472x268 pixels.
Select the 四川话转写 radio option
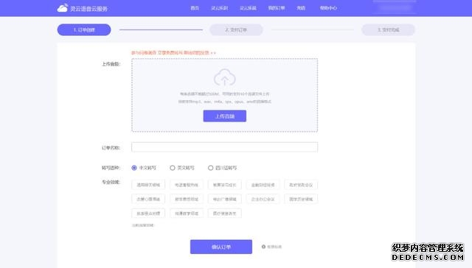click(x=210, y=168)
